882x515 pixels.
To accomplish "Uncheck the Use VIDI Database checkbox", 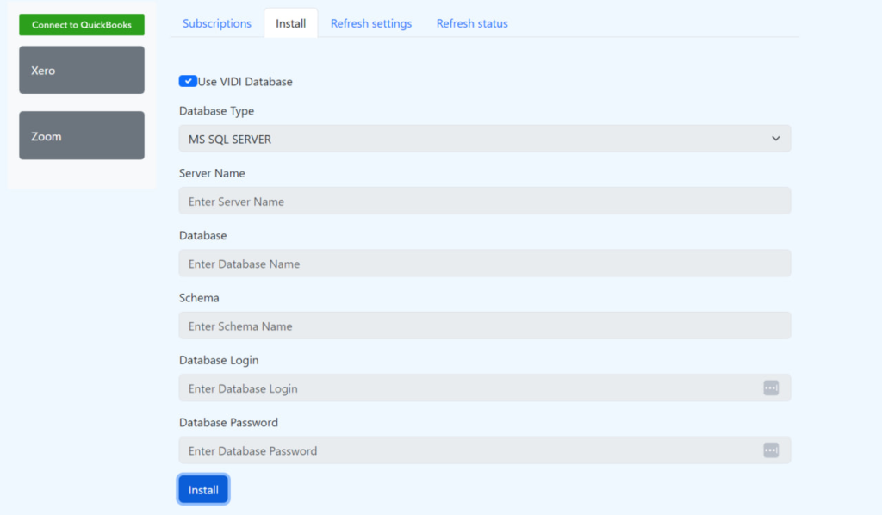I will [188, 81].
